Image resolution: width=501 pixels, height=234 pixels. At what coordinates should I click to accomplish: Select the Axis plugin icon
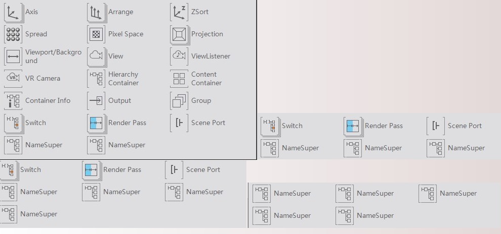click(x=13, y=12)
